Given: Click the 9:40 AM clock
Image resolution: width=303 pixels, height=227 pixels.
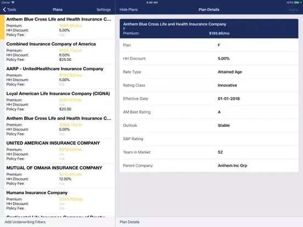Looking at the screenshot, I should [x=152, y=3].
